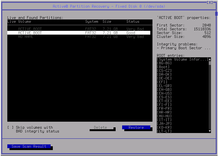The image size is (218, 156).
Task: Click the Live Volume column header
Action: [x=19, y=22]
